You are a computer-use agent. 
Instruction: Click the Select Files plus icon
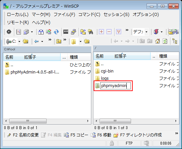[101, 31]
